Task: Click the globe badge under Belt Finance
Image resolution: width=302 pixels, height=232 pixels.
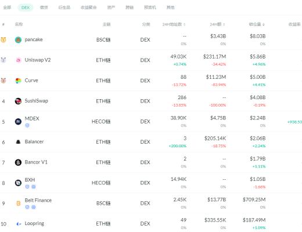Action: (34, 207)
